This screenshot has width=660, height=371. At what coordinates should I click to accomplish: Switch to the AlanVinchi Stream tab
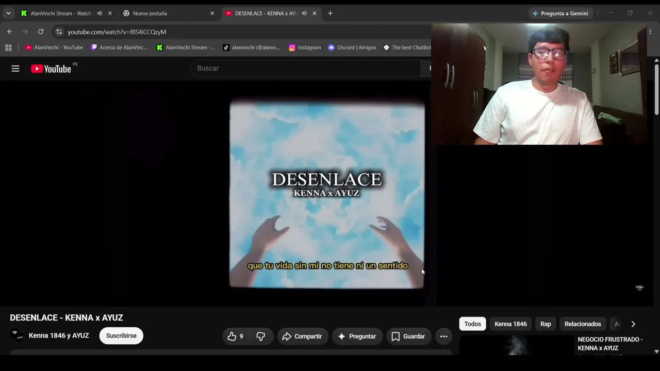pyautogui.click(x=61, y=13)
